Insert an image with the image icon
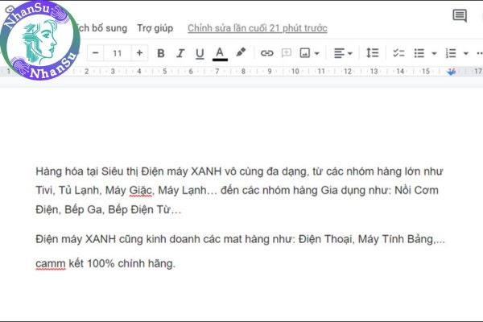483x322 pixels. click(304, 53)
